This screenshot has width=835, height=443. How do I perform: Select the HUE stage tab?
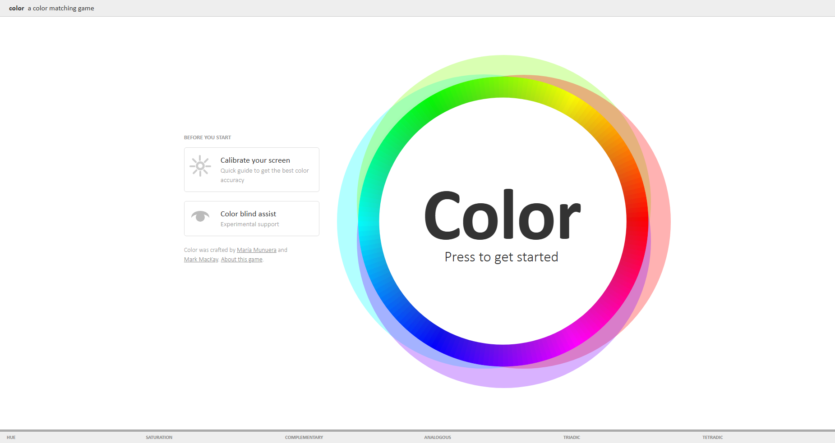tap(11, 438)
